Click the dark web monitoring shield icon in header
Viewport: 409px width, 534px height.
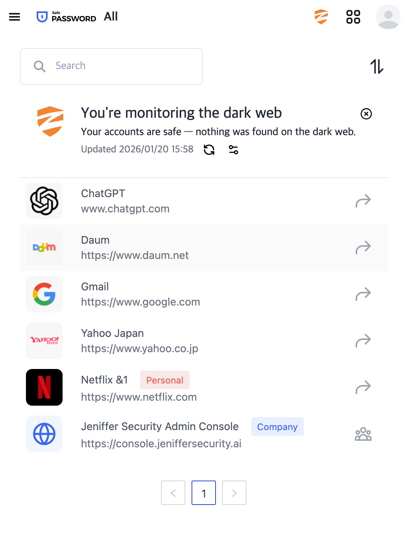tap(321, 17)
